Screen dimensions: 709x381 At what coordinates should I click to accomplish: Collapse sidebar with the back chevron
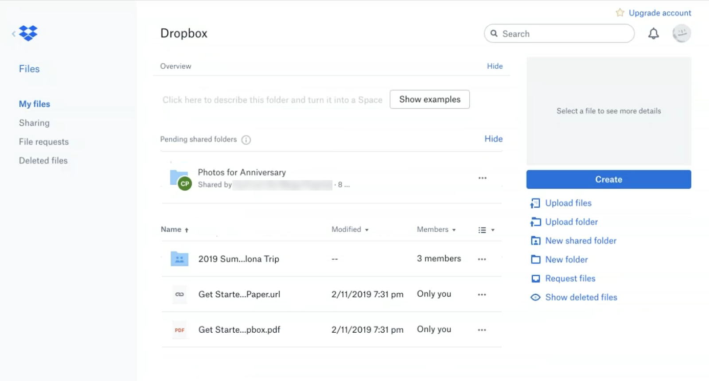pos(14,33)
